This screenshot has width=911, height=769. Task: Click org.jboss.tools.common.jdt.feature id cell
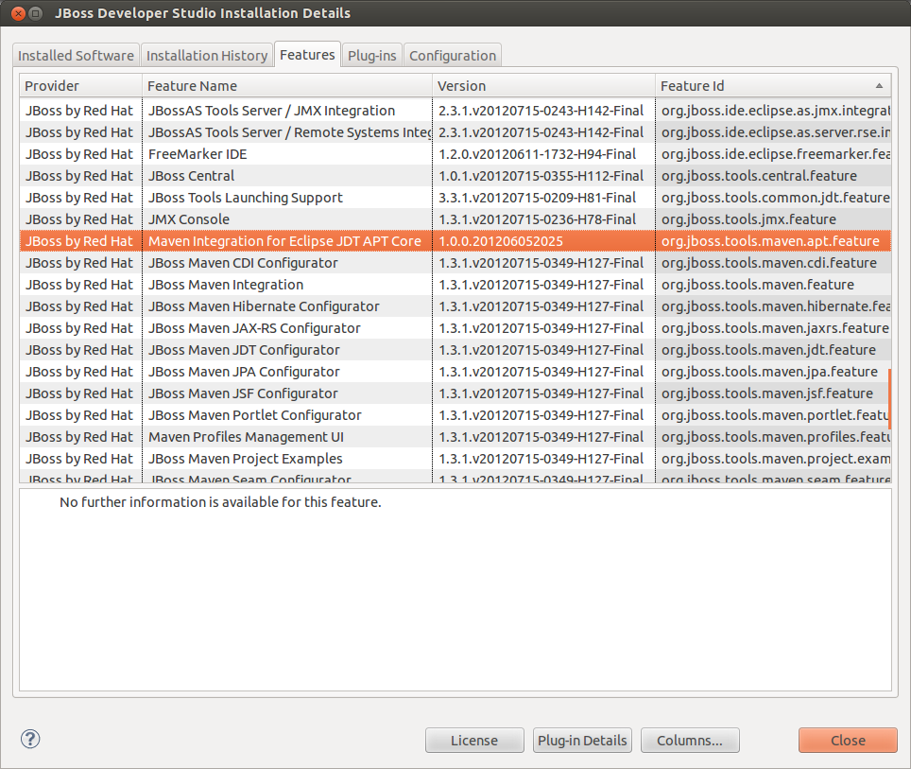[775, 197]
